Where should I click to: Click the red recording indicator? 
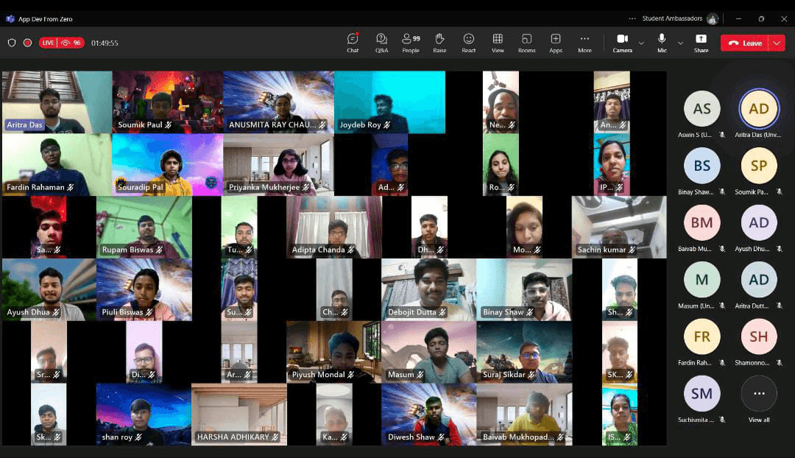tap(28, 43)
